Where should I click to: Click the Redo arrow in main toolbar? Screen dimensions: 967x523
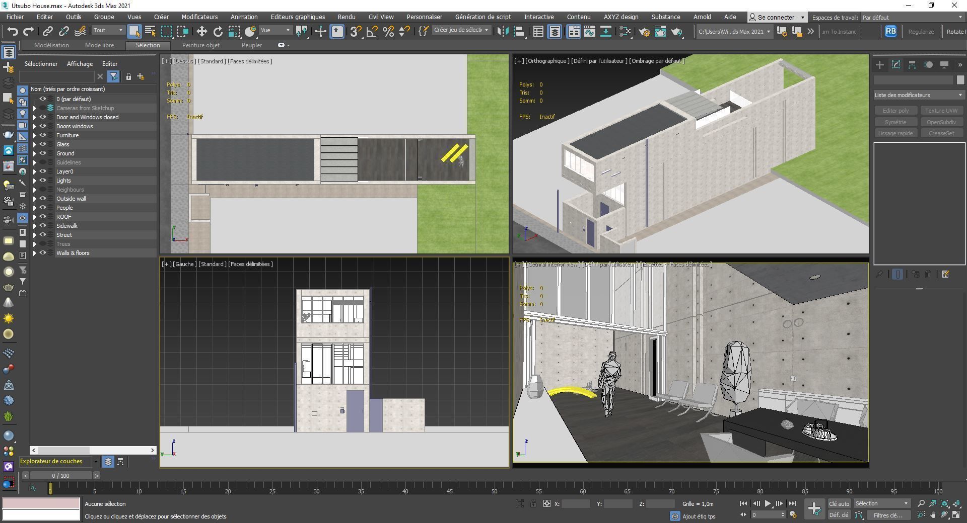(29, 31)
